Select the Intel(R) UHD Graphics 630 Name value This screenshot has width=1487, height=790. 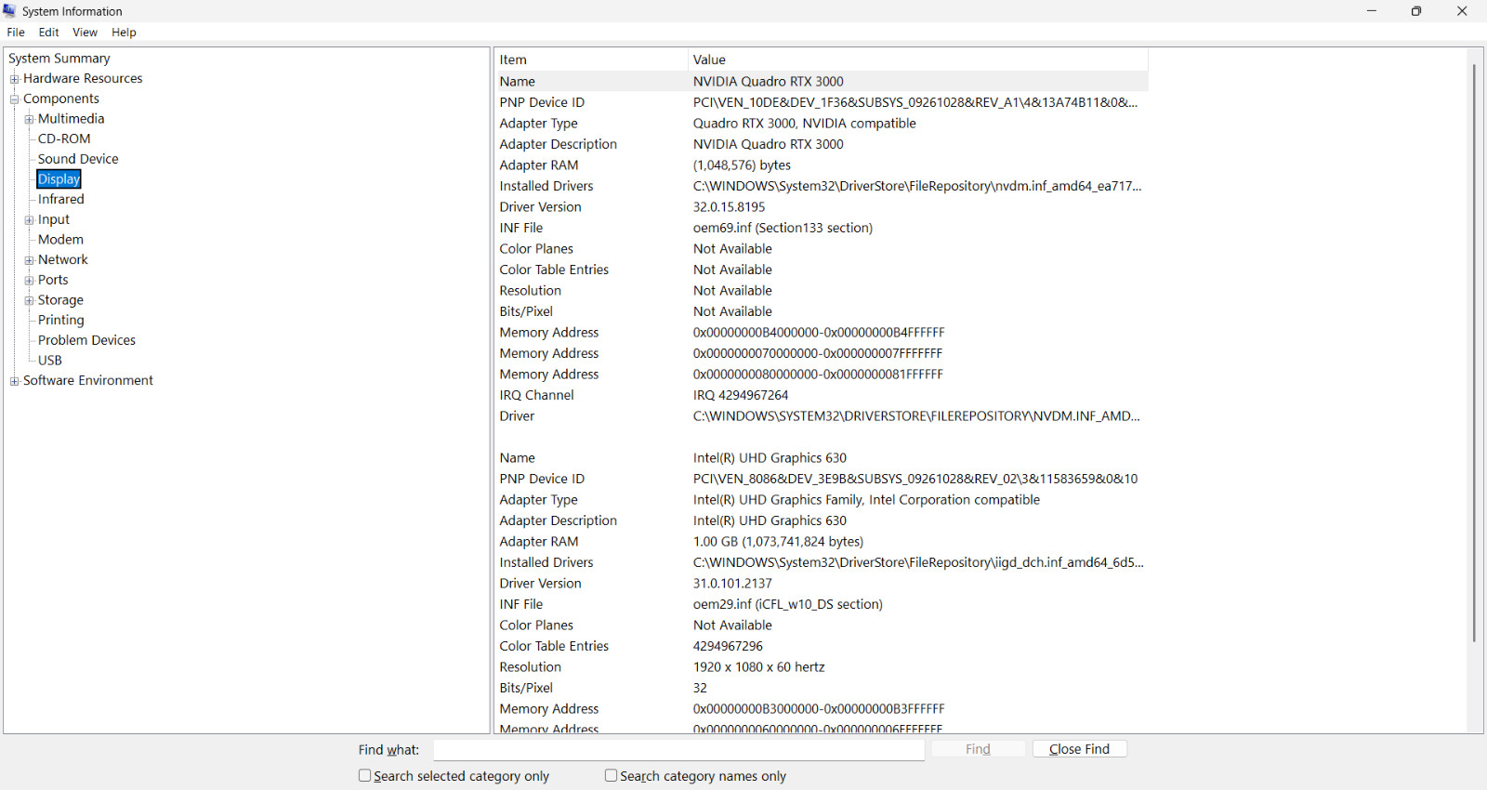(770, 458)
